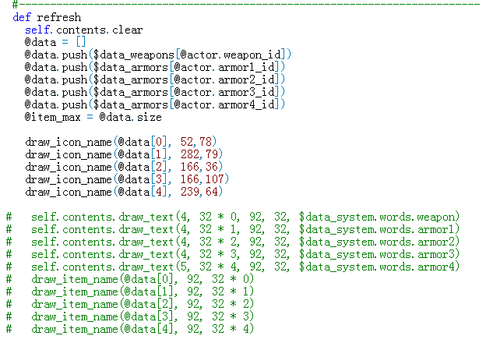The height and width of the screenshot is (350, 486).
Task: Click draw_icon_name(@data[3], 166,107) line
Action: pos(127,179)
